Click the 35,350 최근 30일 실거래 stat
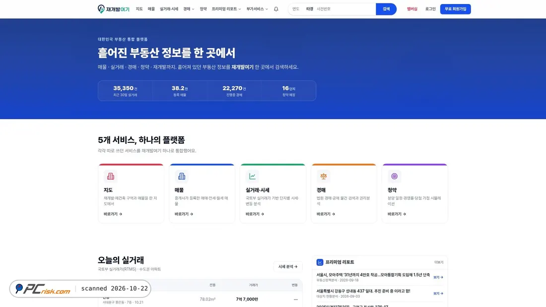The image size is (546, 307). pyautogui.click(x=125, y=91)
